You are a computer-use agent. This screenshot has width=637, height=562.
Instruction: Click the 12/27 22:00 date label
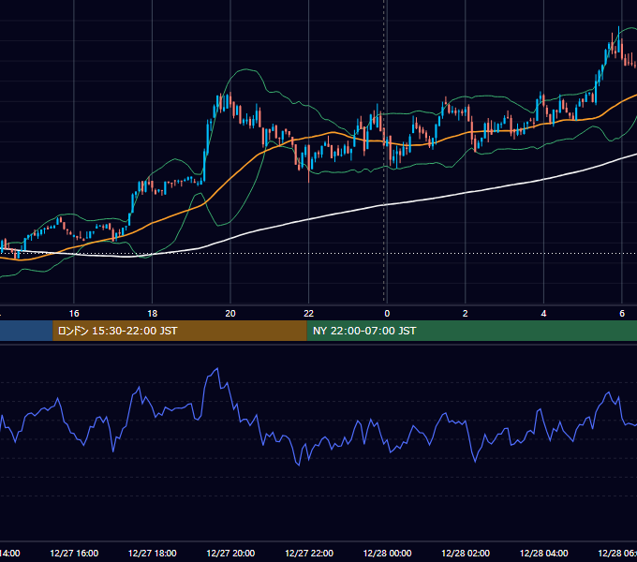click(x=309, y=554)
